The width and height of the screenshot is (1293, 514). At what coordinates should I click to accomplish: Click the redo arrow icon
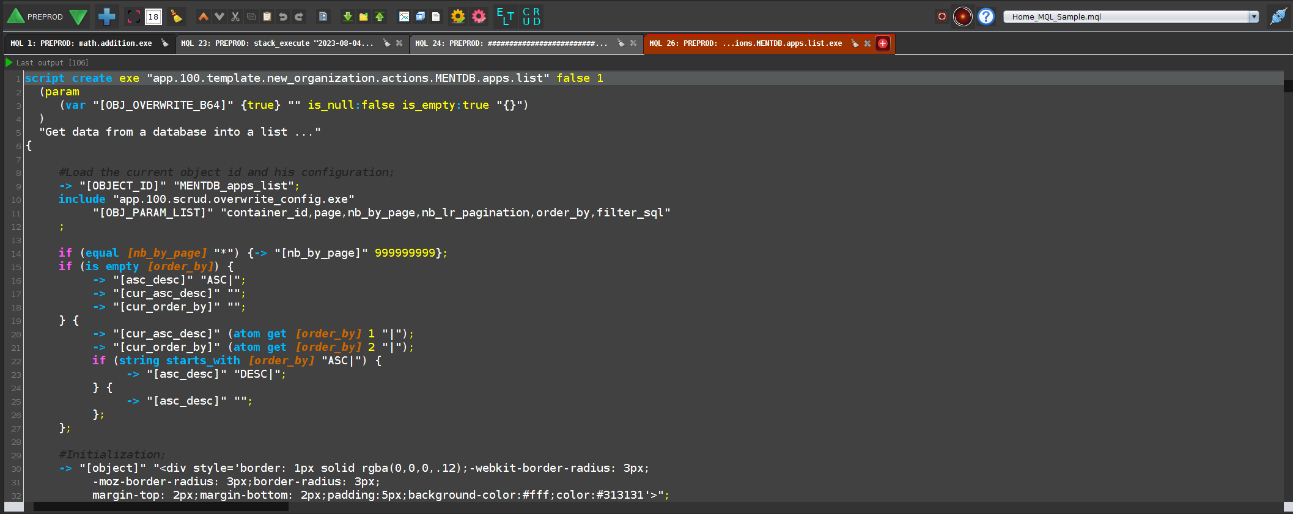299,17
